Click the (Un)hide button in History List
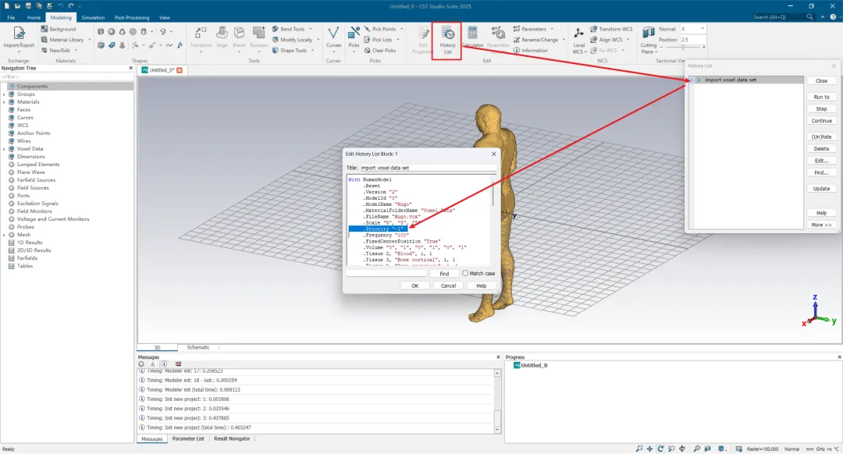 (x=821, y=137)
